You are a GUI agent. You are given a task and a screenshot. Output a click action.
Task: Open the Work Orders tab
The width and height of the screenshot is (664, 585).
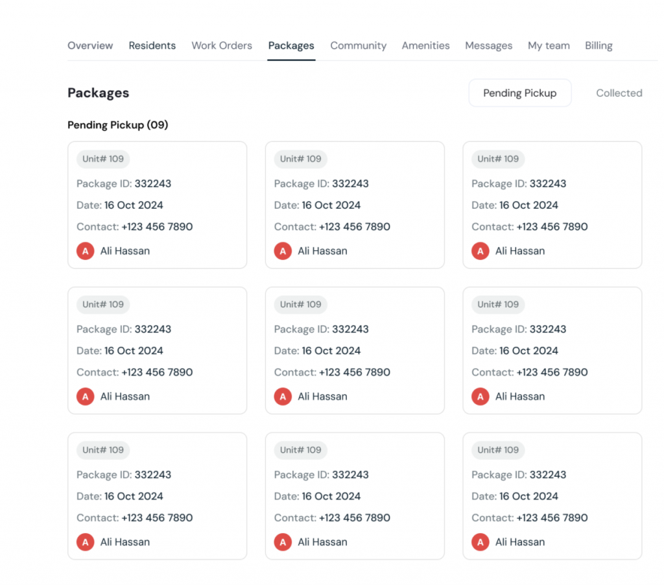pos(222,45)
